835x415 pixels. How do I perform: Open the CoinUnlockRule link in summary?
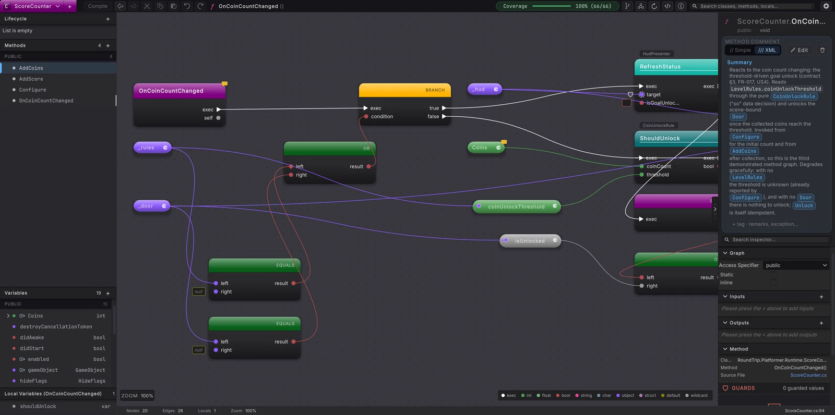[x=794, y=96]
